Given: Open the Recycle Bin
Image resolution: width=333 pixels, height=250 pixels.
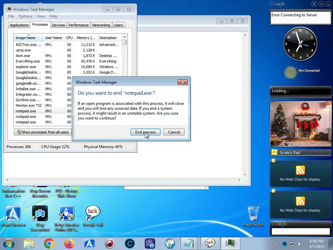Looking at the screenshot, I should click(x=253, y=216).
